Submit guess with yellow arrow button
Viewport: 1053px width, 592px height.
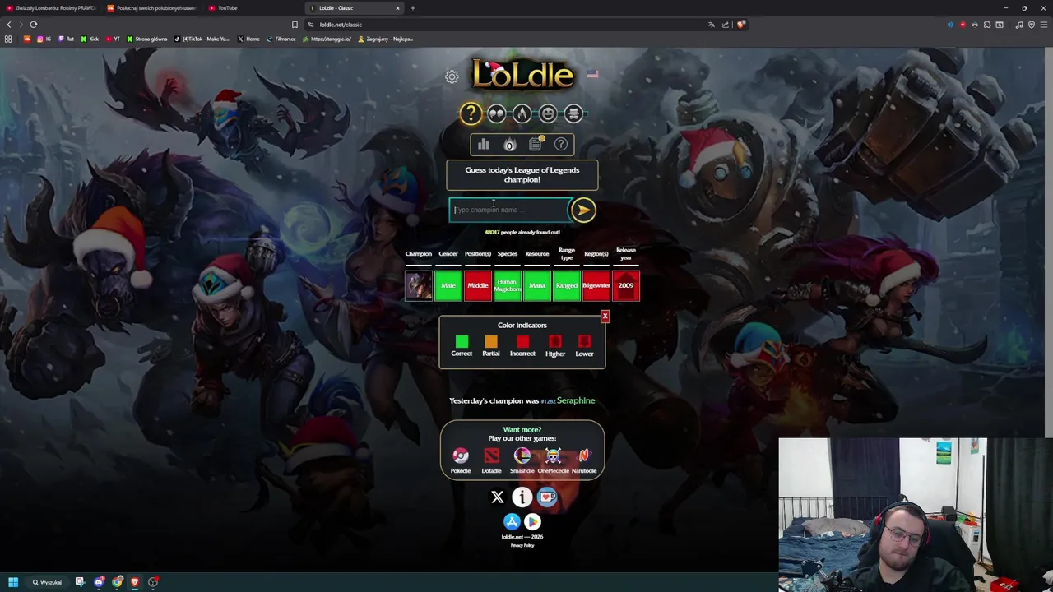coord(583,210)
